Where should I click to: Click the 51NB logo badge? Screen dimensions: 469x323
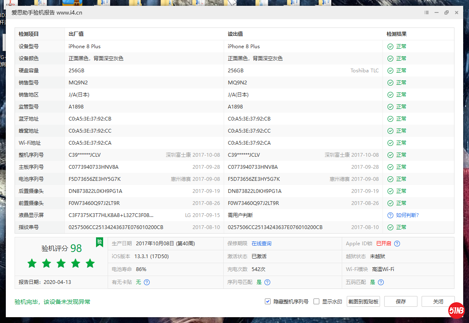click(456, 310)
